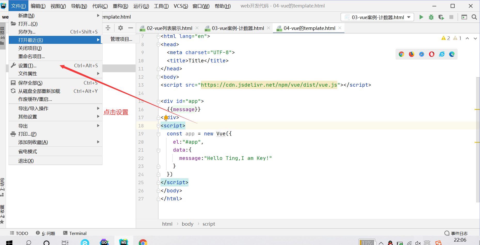Open preview in Opera browser icon
The width and height of the screenshot is (480, 245).
(431, 54)
